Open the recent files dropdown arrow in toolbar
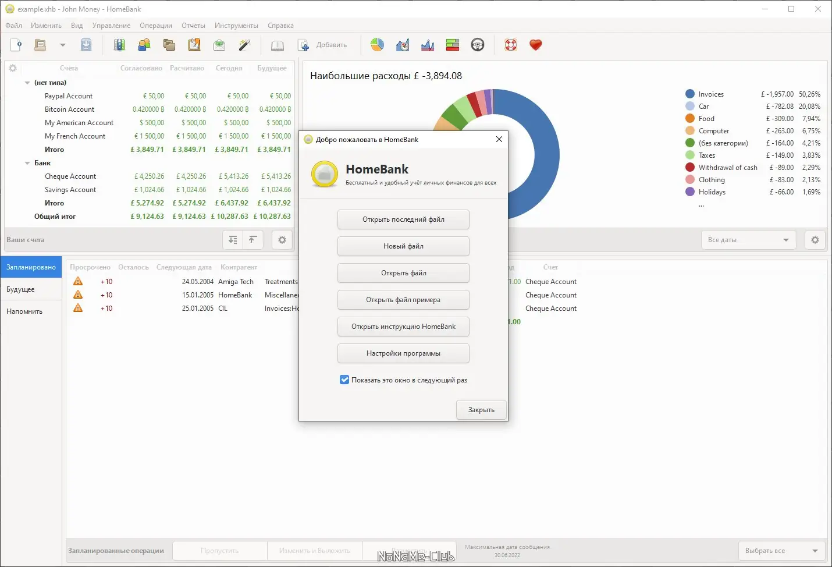Image resolution: width=832 pixels, height=567 pixels. [x=63, y=45]
